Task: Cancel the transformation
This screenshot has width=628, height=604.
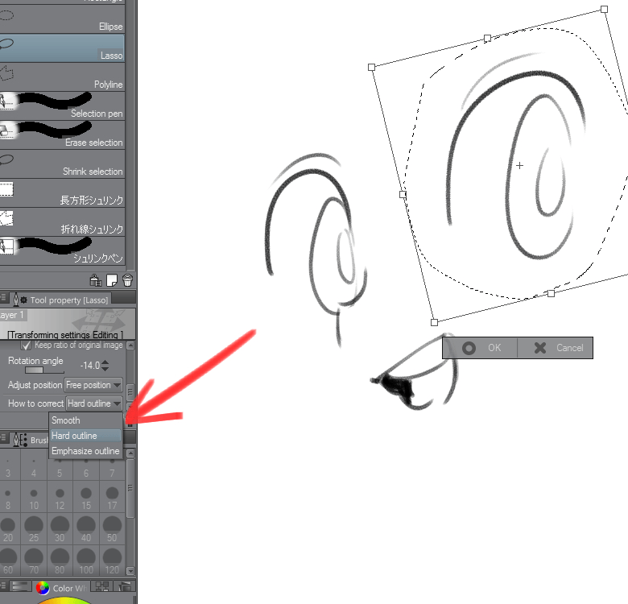Action: click(x=558, y=348)
